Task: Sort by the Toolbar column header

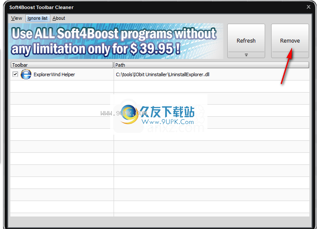Action: [62, 65]
